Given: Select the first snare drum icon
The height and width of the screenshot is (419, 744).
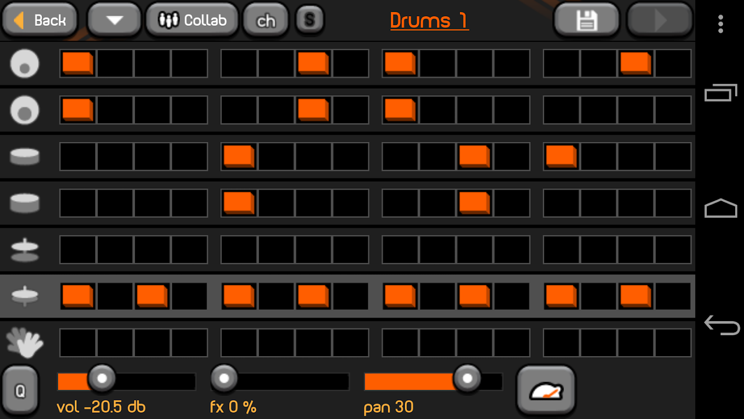Looking at the screenshot, I should (25, 156).
